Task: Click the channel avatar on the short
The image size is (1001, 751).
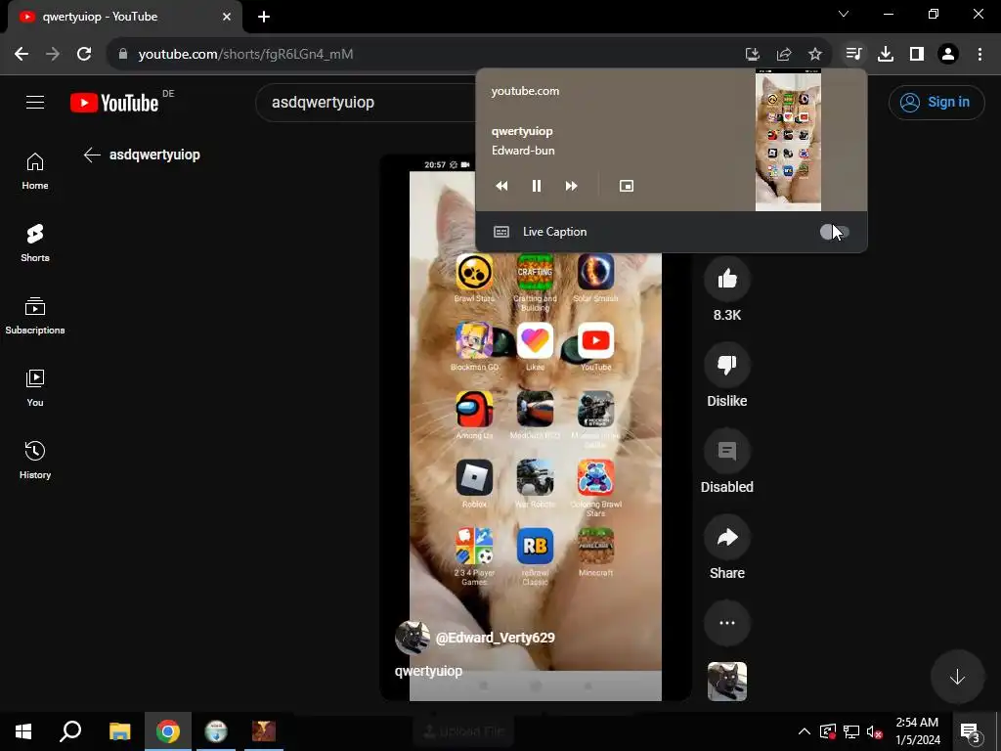Action: (412, 637)
